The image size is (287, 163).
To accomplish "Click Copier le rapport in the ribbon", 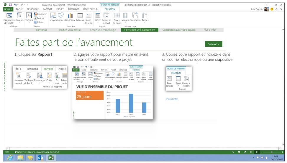I will click(x=106, y=18).
